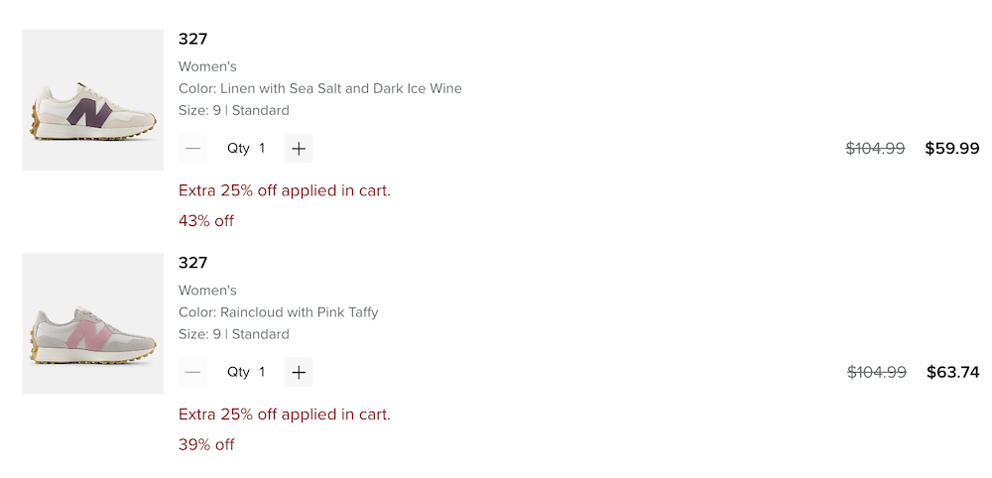992x478 pixels.
Task: Click the extra 25% off note above 39% off
Action: 285,415
